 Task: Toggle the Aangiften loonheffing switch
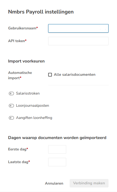click(x=11, y=118)
